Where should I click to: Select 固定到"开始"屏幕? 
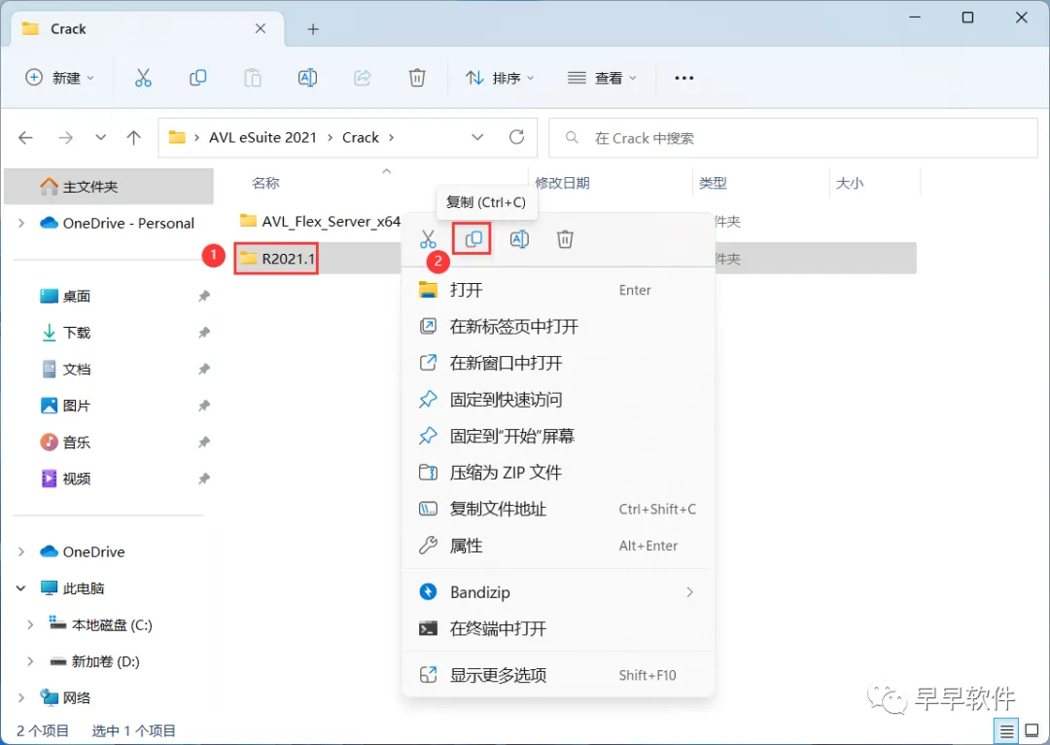[x=557, y=436]
